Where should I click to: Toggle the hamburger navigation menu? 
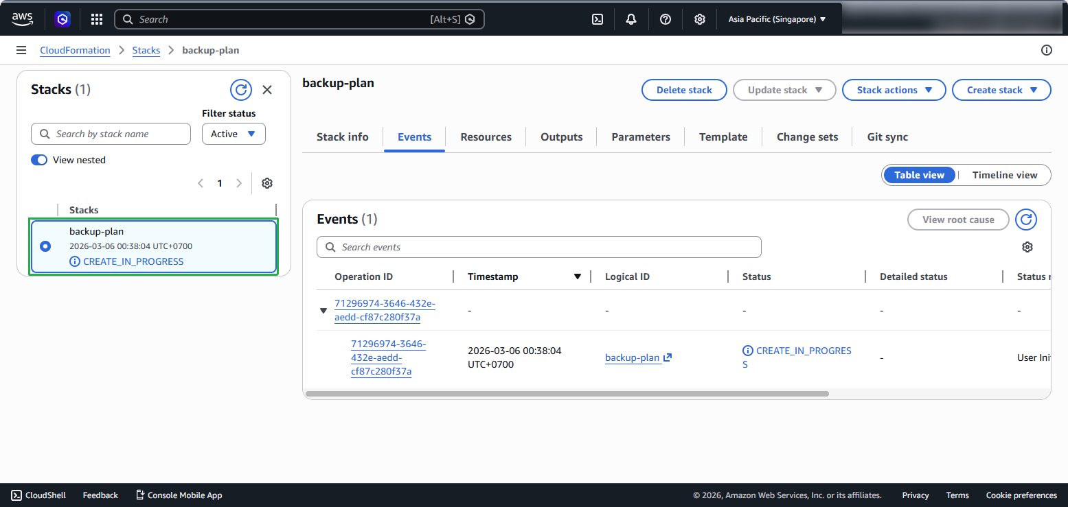tap(21, 50)
